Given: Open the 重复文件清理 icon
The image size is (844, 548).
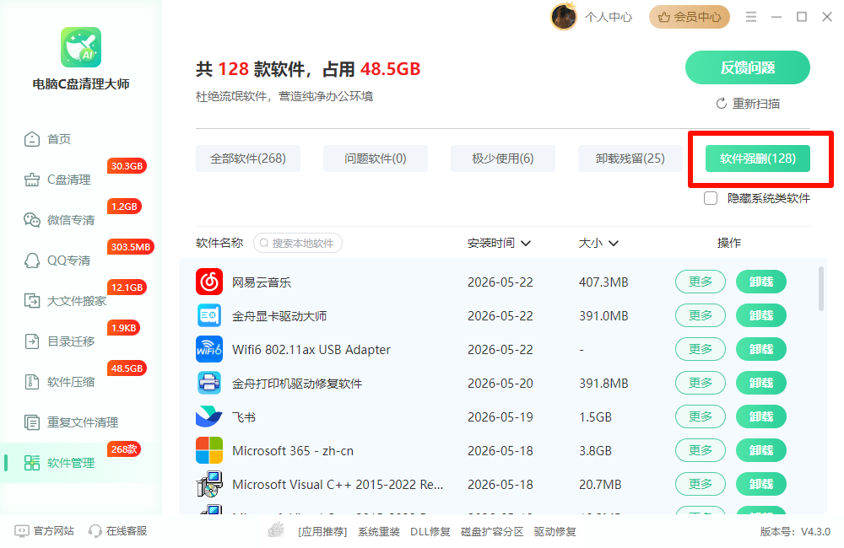Looking at the screenshot, I should [x=32, y=422].
